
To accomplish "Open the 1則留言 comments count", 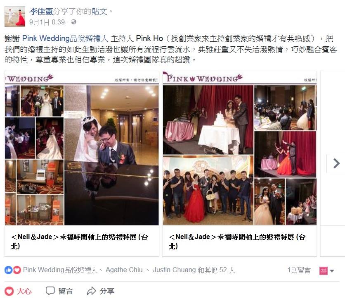I will click(x=299, y=270).
